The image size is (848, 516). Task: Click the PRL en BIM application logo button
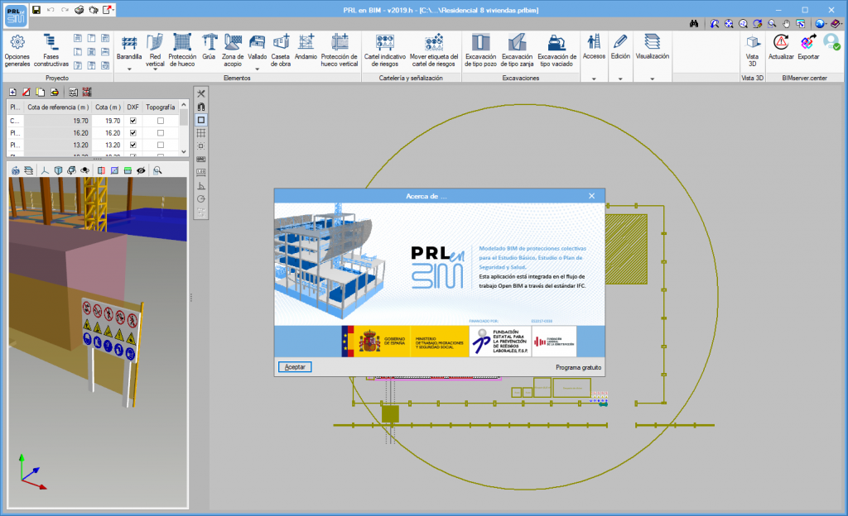pos(16,17)
